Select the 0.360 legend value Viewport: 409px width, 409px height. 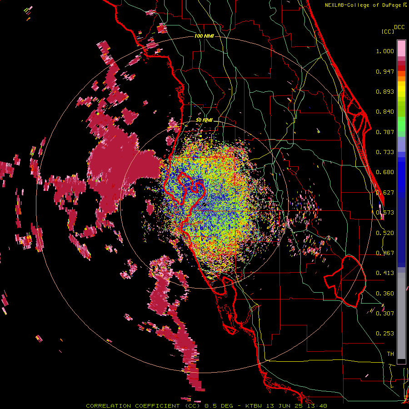coord(385,294)
